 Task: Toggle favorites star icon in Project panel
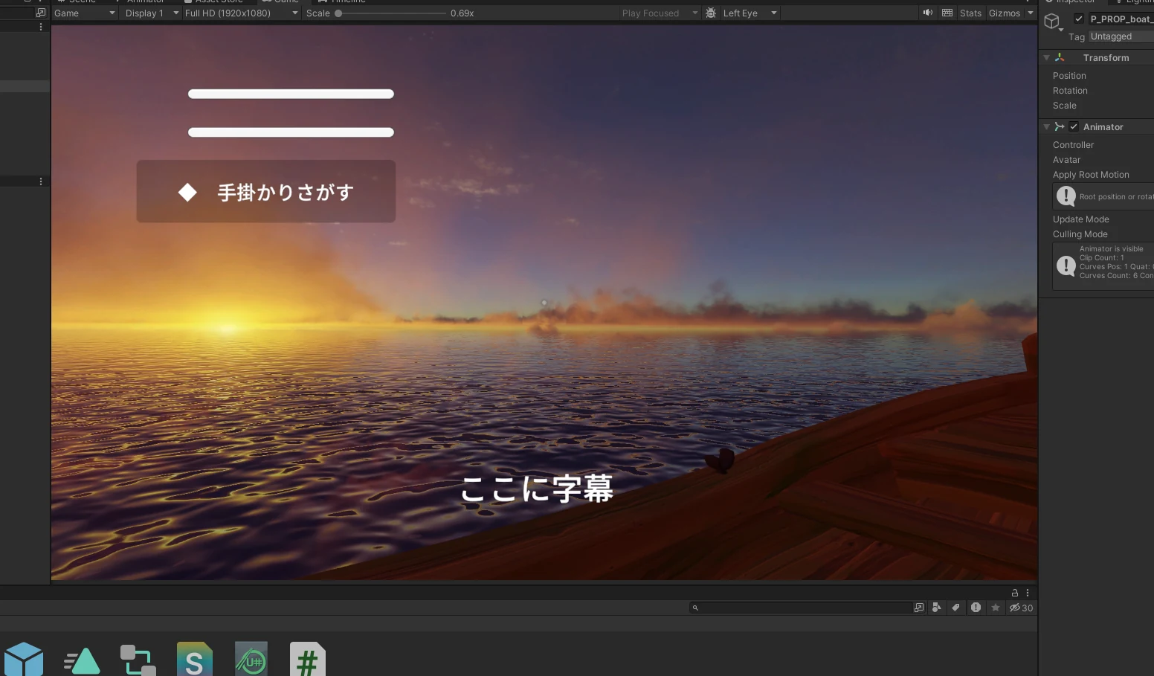(x=996, y=608)
